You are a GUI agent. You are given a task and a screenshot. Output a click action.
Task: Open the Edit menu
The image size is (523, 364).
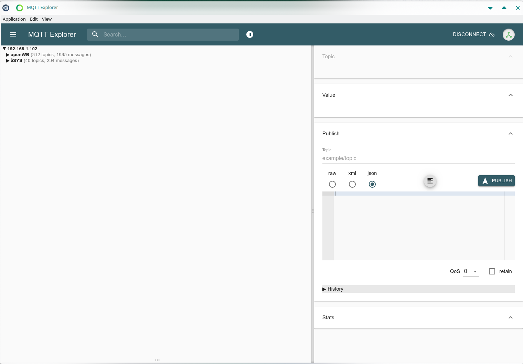34,19
